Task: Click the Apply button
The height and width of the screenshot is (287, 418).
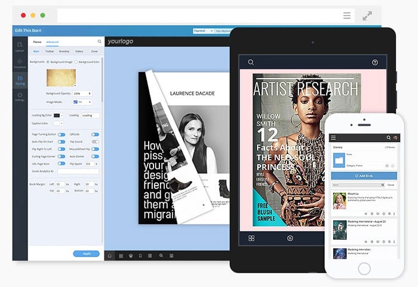Action: click(87, 254)
